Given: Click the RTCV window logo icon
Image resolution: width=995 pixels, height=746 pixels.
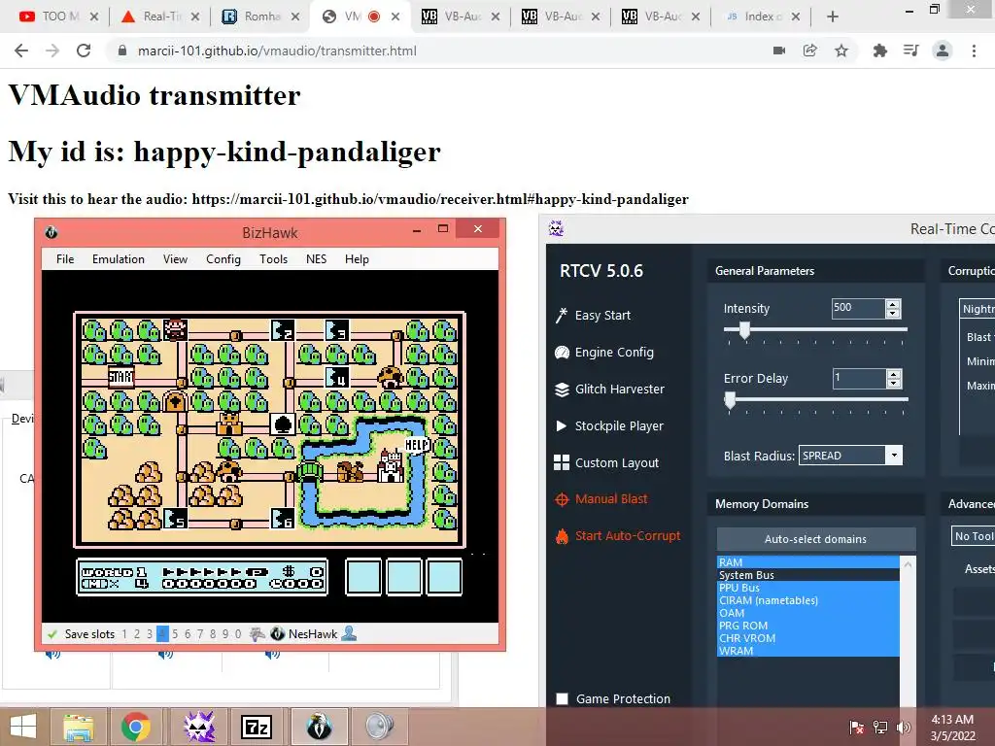Looking at the screenshot, I should click(556, 228).
